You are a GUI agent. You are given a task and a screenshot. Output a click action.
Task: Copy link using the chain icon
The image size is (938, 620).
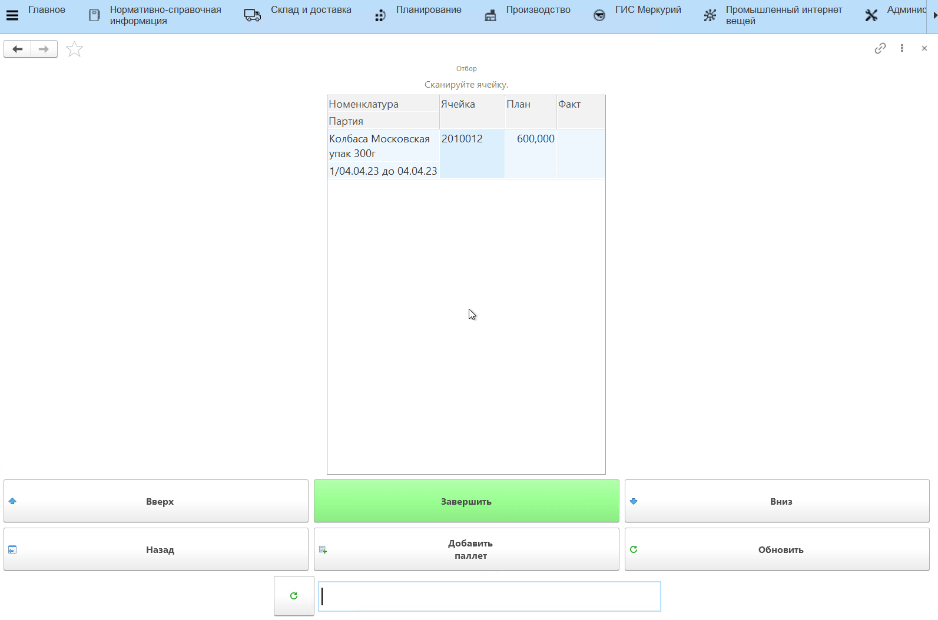tap(880, 48)
